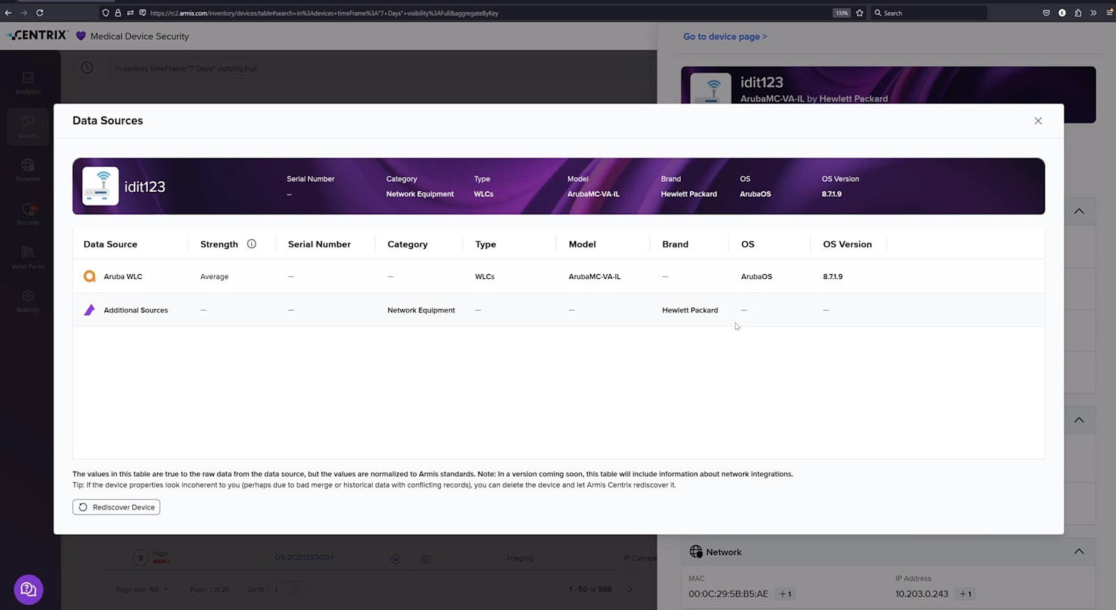Collapse the upper side panel section chevron
Image resolution: width=1116 pixels, height=610 pixels.
coord(1079,211)
